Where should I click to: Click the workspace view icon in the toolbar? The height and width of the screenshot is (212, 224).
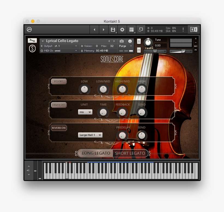coord(131,29)
